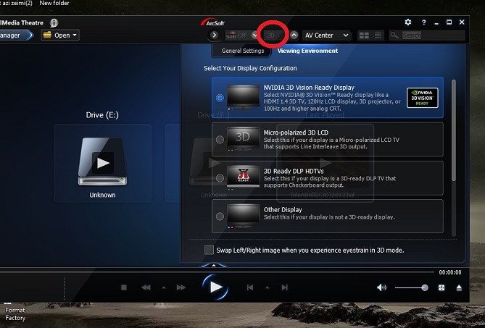The image size is (485, 328).
Task: Skip to previous chapter
Action: pyautogui.click(x=250, y=287)
